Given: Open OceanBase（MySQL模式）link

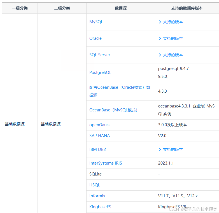Looking at the screenshot, I should coord(113,110).
